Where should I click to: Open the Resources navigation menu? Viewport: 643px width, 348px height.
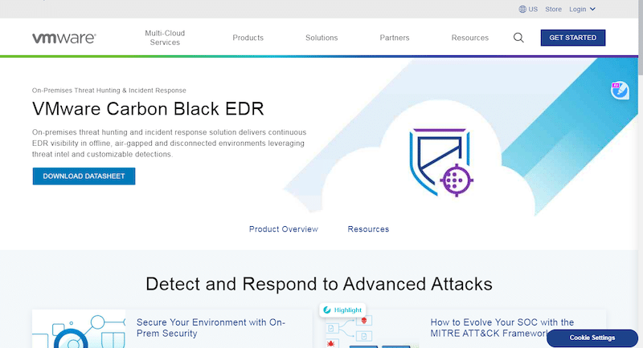pyautogui.click(x=470, y=38)
